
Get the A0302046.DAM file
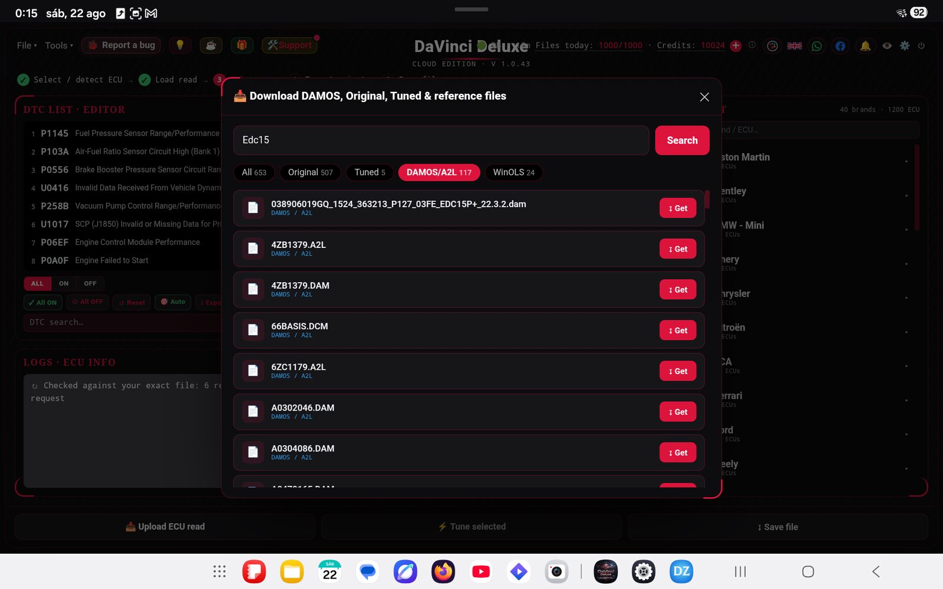coord(678,412)
